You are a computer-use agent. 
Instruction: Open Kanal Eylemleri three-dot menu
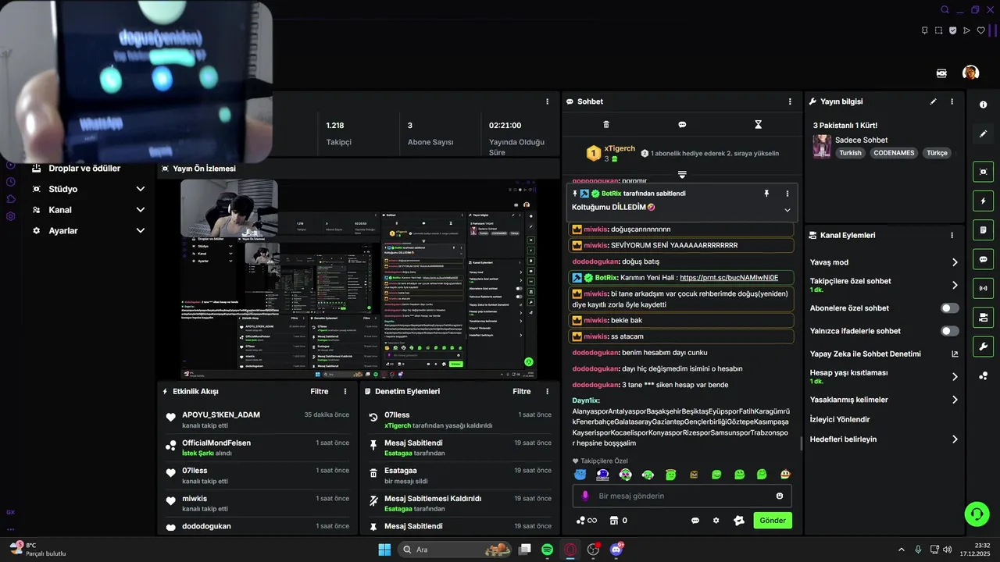click(x=952, y=235)
